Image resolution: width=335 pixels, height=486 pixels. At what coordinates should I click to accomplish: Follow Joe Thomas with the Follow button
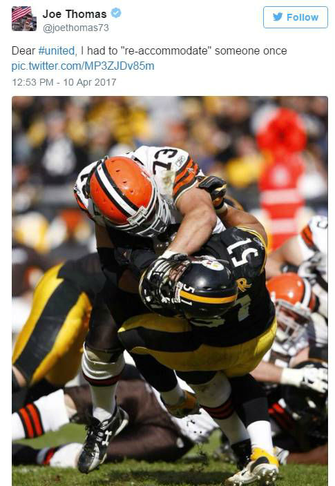[x=296, y=17]
